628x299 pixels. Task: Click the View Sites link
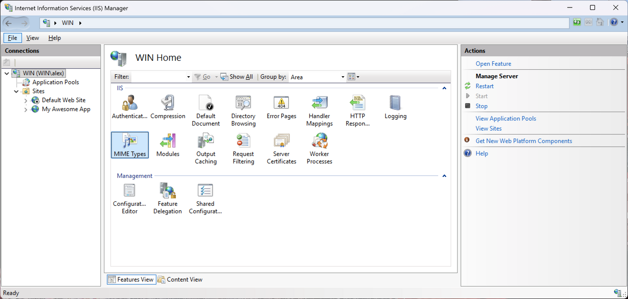[x=489, y=129]
